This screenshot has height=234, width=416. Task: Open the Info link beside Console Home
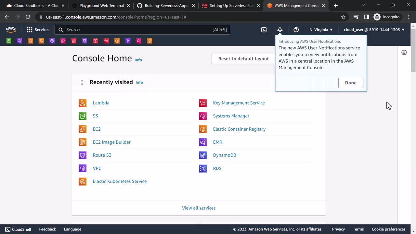coord(138,60)
